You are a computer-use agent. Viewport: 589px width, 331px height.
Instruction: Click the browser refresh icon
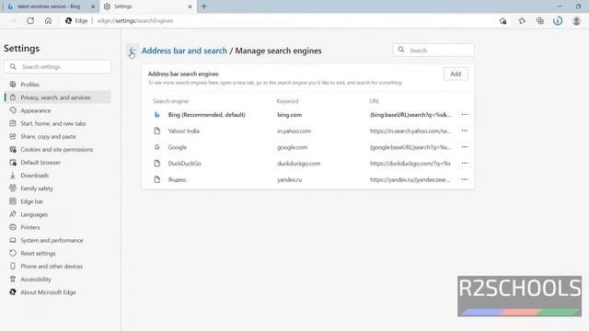(30, 20)
